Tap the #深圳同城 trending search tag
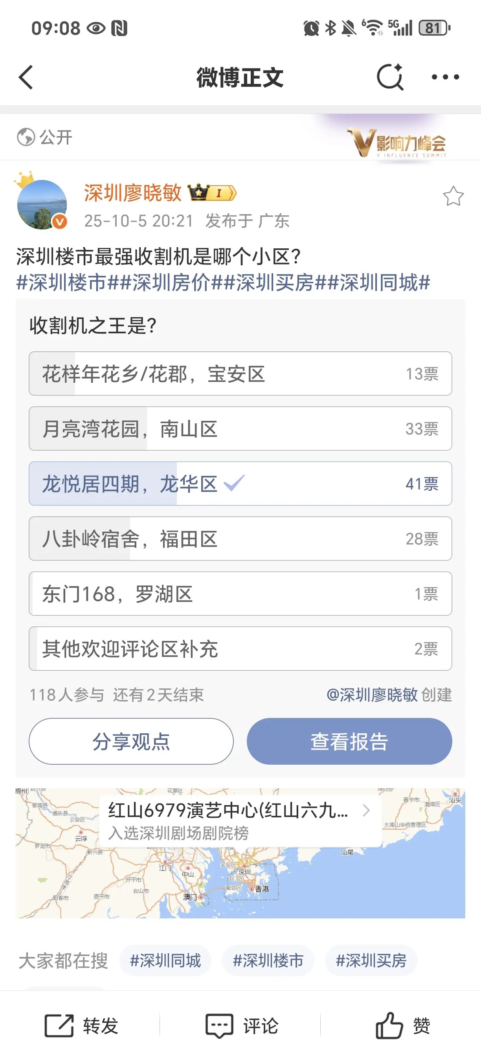The height and width of the screenshot is (1061, 481). pyautogui.click(x=165, y=960)
